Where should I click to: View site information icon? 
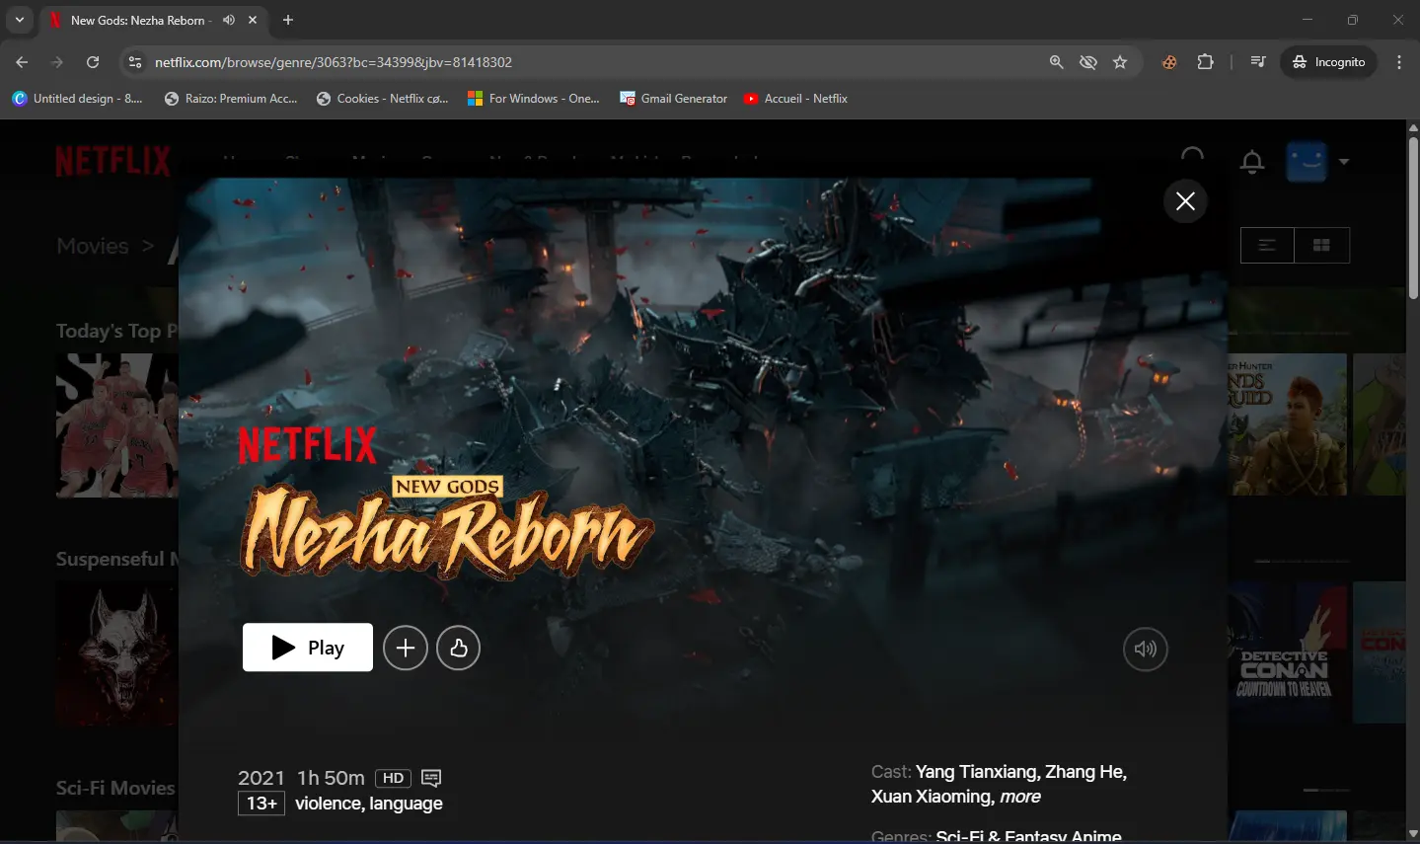click(x=136, y=62)
